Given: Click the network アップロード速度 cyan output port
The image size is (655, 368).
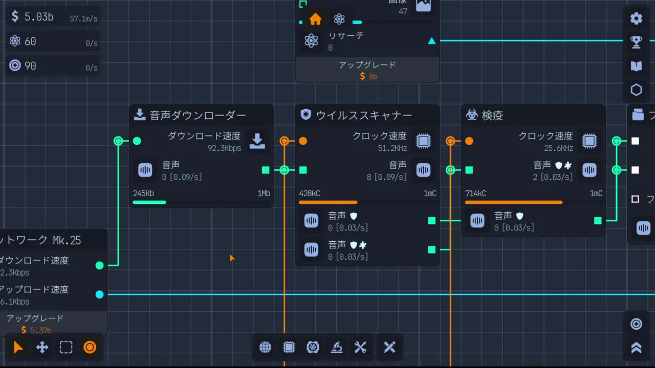Looking at the screenshot, I should point(99,294).
